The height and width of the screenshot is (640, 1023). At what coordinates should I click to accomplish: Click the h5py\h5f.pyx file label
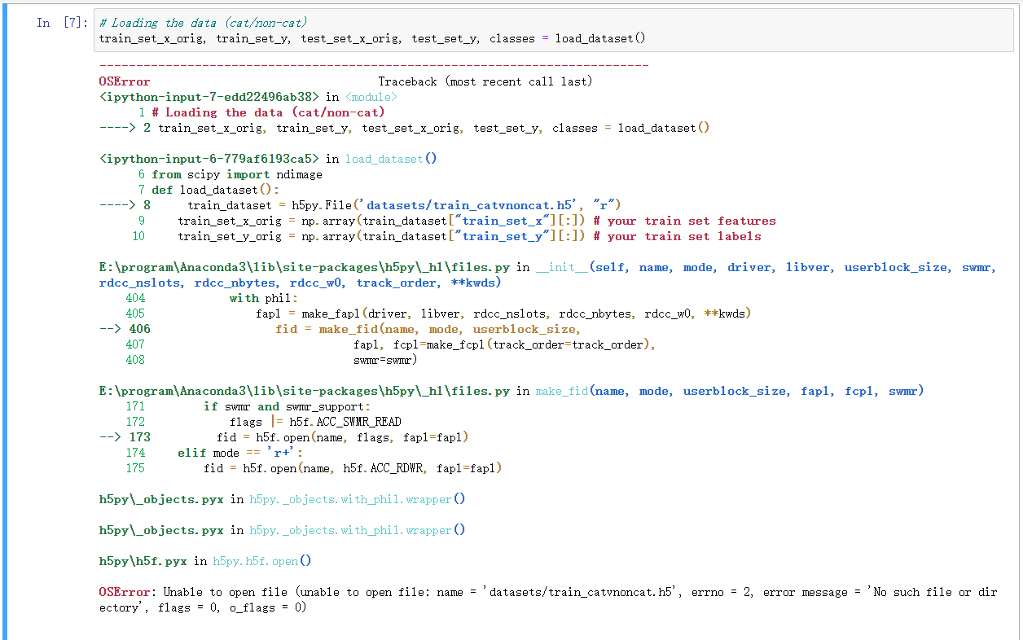(x=143, y=560)
